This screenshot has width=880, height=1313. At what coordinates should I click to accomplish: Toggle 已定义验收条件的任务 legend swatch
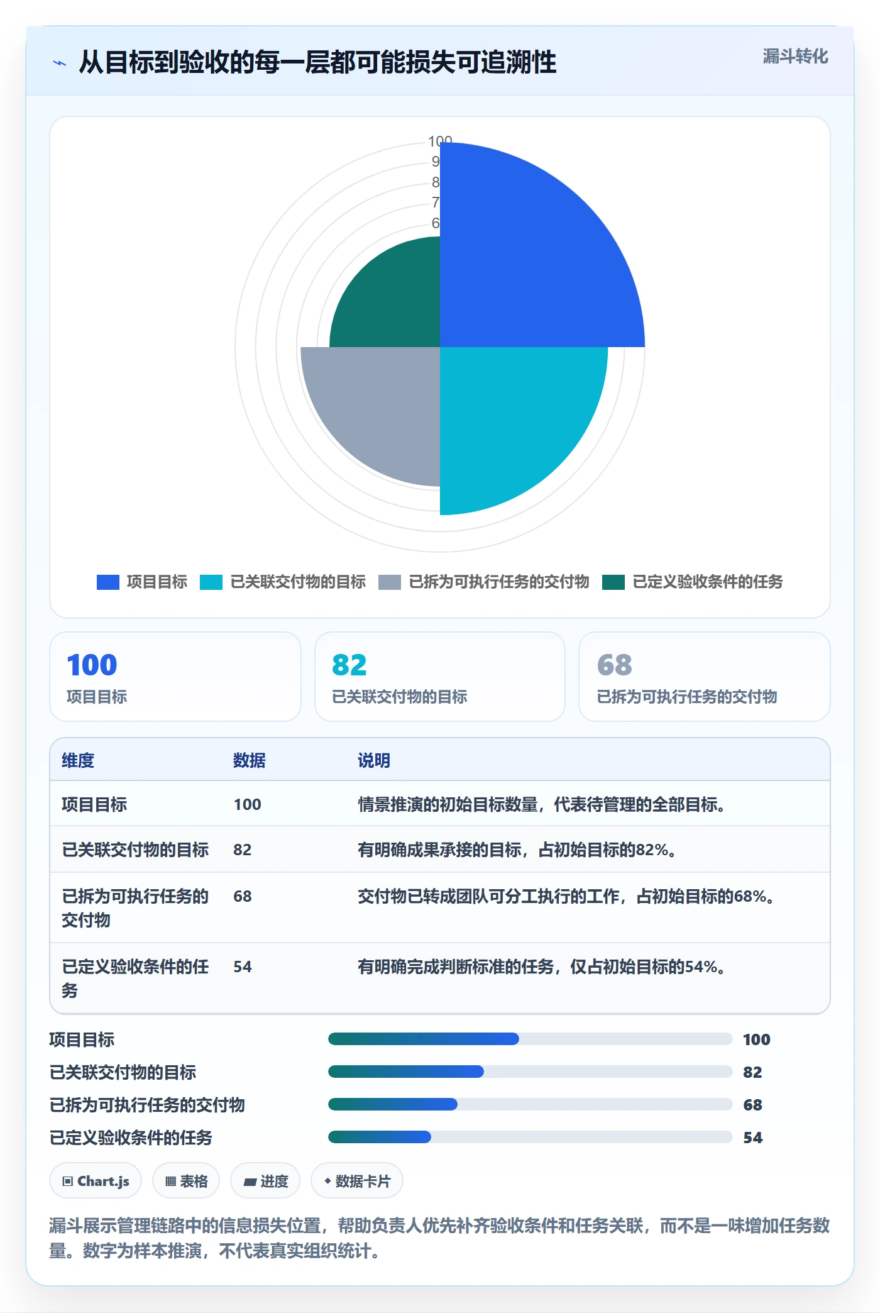(613, 582)
